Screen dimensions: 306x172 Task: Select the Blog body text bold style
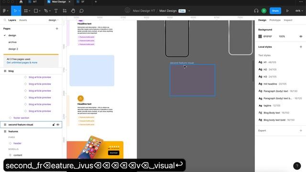pyautogui.click(x=276, y=120)
